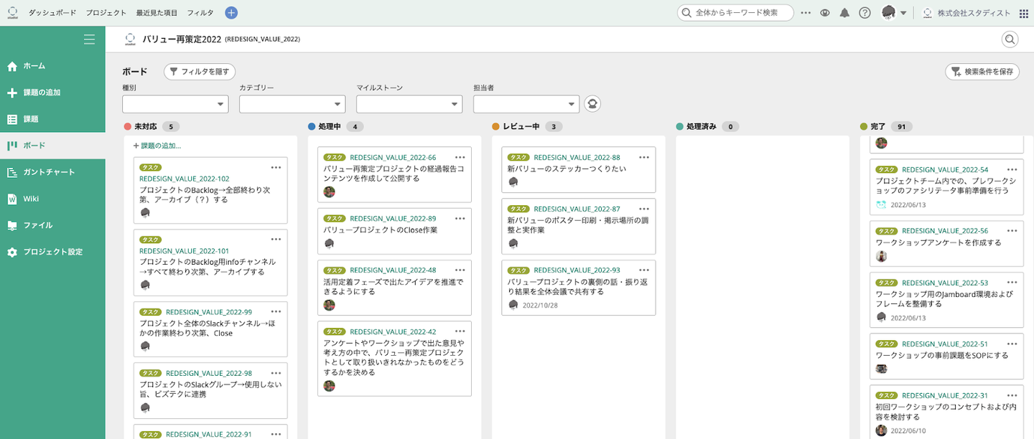
Task: Click the 完了 column header
Action: coord(887,126)
